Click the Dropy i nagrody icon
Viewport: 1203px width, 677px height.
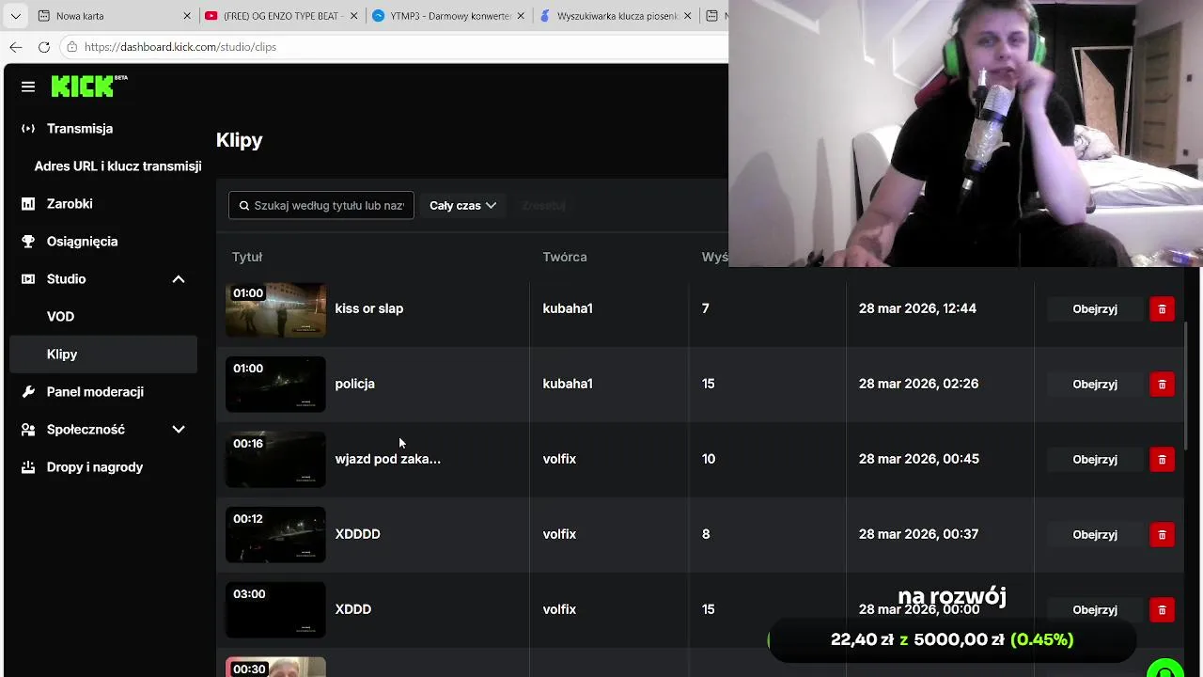click(x=28, y=467)
